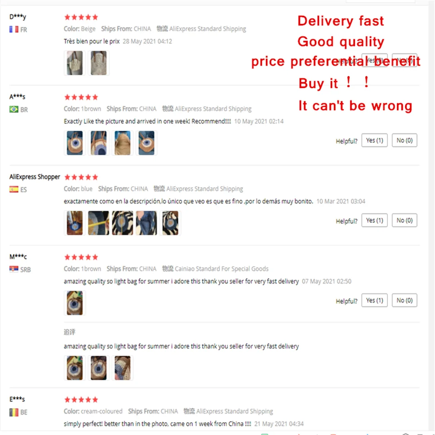
Task: Click the star rating on D***y review
Action: (x=81, y=17)
